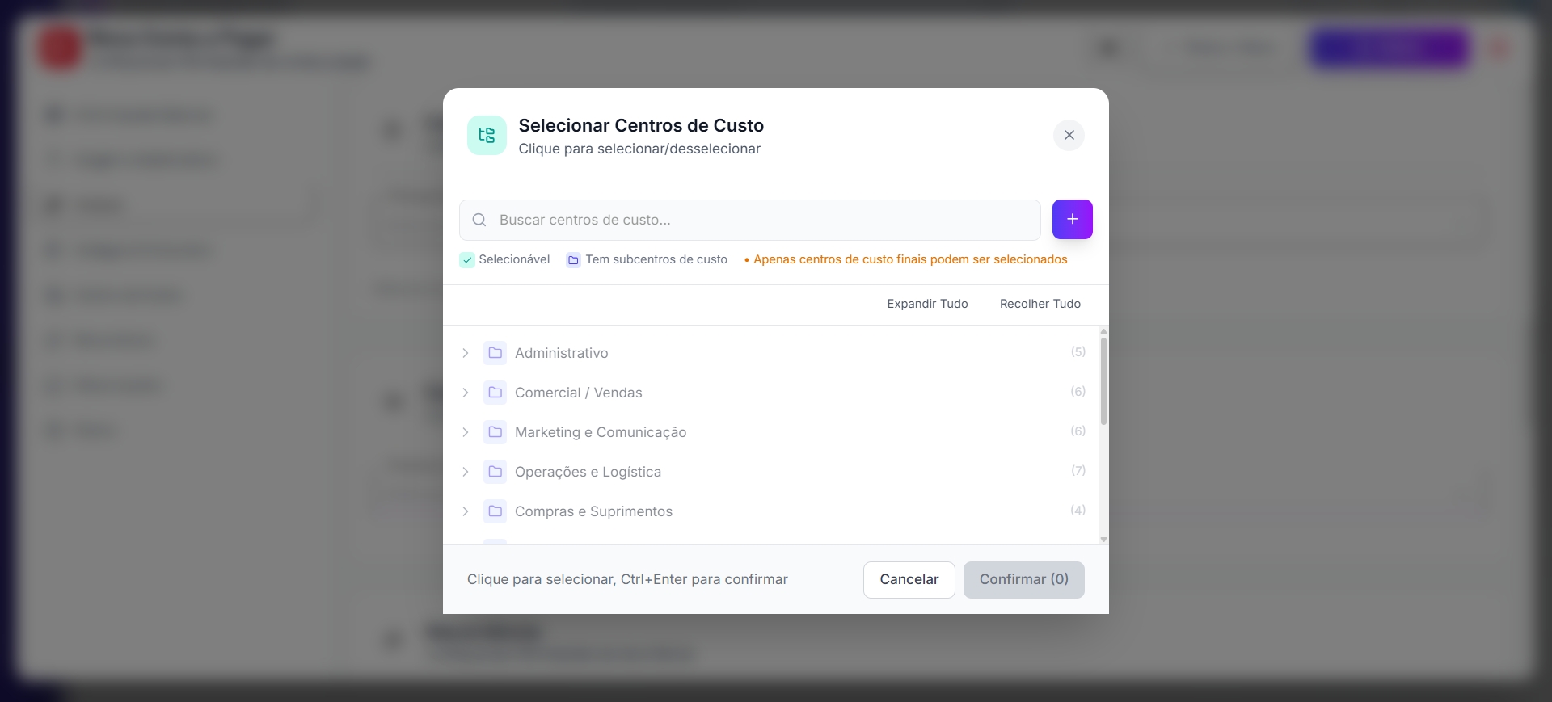Click the search magnifier icon
Image resolution: width=1552 pixels, height=702 pixels.
pos(479,220)
